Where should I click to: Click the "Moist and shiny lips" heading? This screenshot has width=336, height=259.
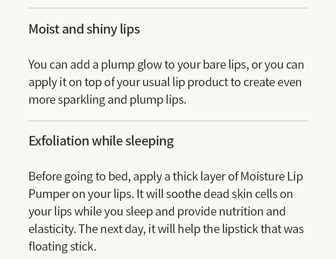click(x=84, y=29)
